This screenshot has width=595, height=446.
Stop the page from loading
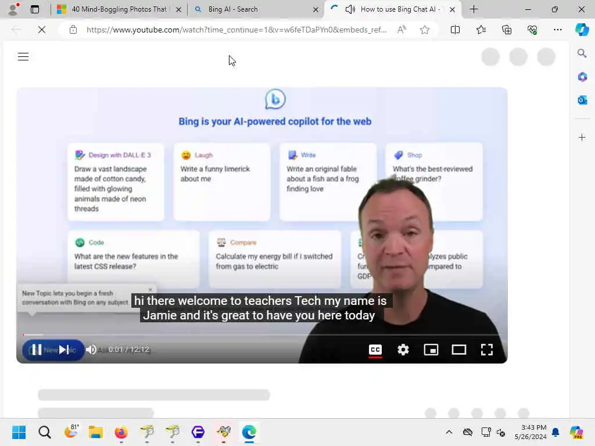click(x=42, y=30)
